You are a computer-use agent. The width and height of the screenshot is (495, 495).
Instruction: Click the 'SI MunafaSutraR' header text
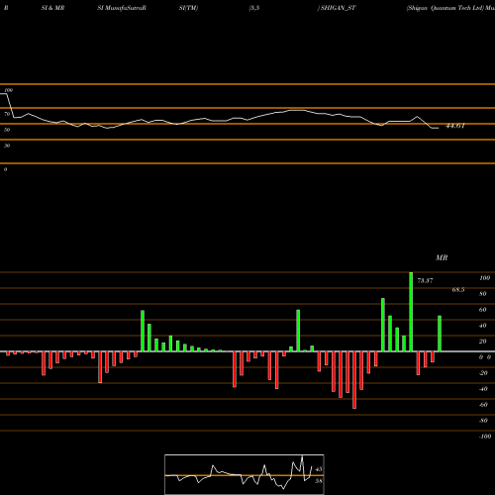coord(122,8)
